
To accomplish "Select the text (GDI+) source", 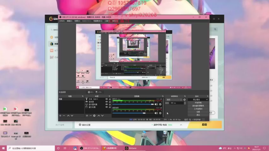I will [x=93, y=99].
